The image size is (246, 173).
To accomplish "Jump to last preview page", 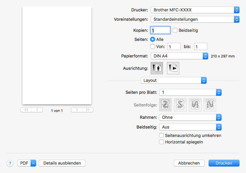I will [88, 110].
